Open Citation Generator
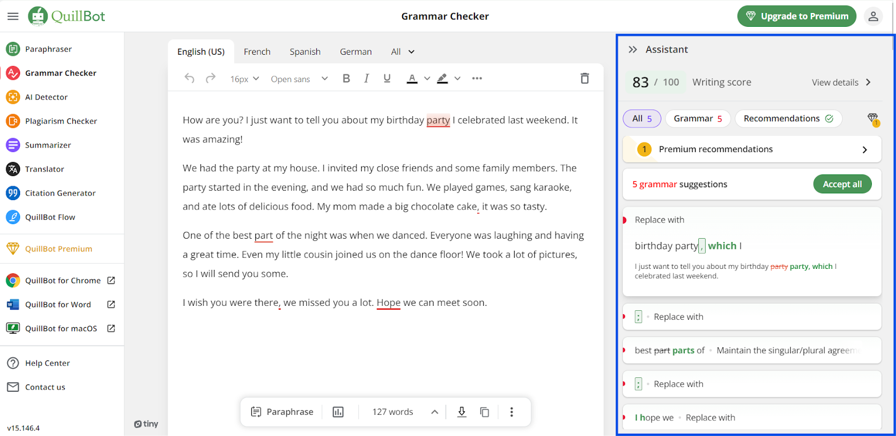The image size is (896, 436). click(x=51, y=193)
